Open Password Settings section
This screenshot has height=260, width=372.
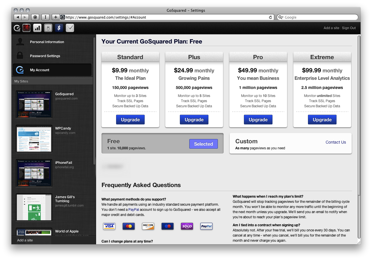(52, 56)
